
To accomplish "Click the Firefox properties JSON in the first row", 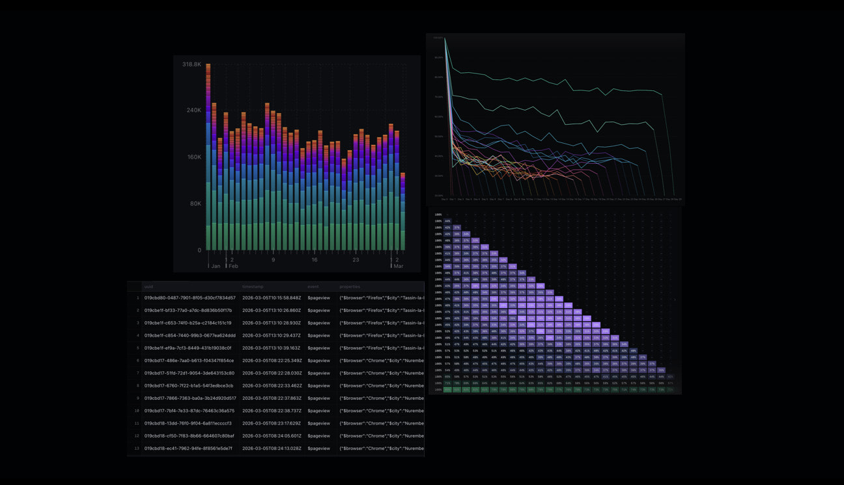I will pos(380,298).
